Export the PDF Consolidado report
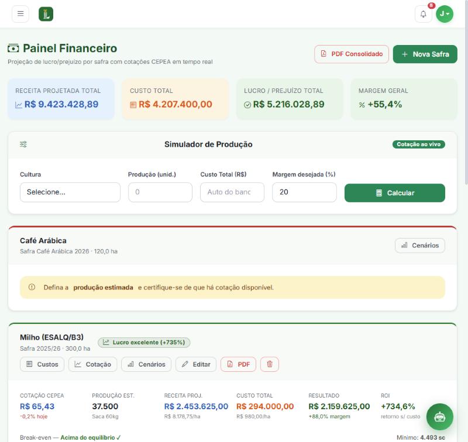 tap(352, 54)
